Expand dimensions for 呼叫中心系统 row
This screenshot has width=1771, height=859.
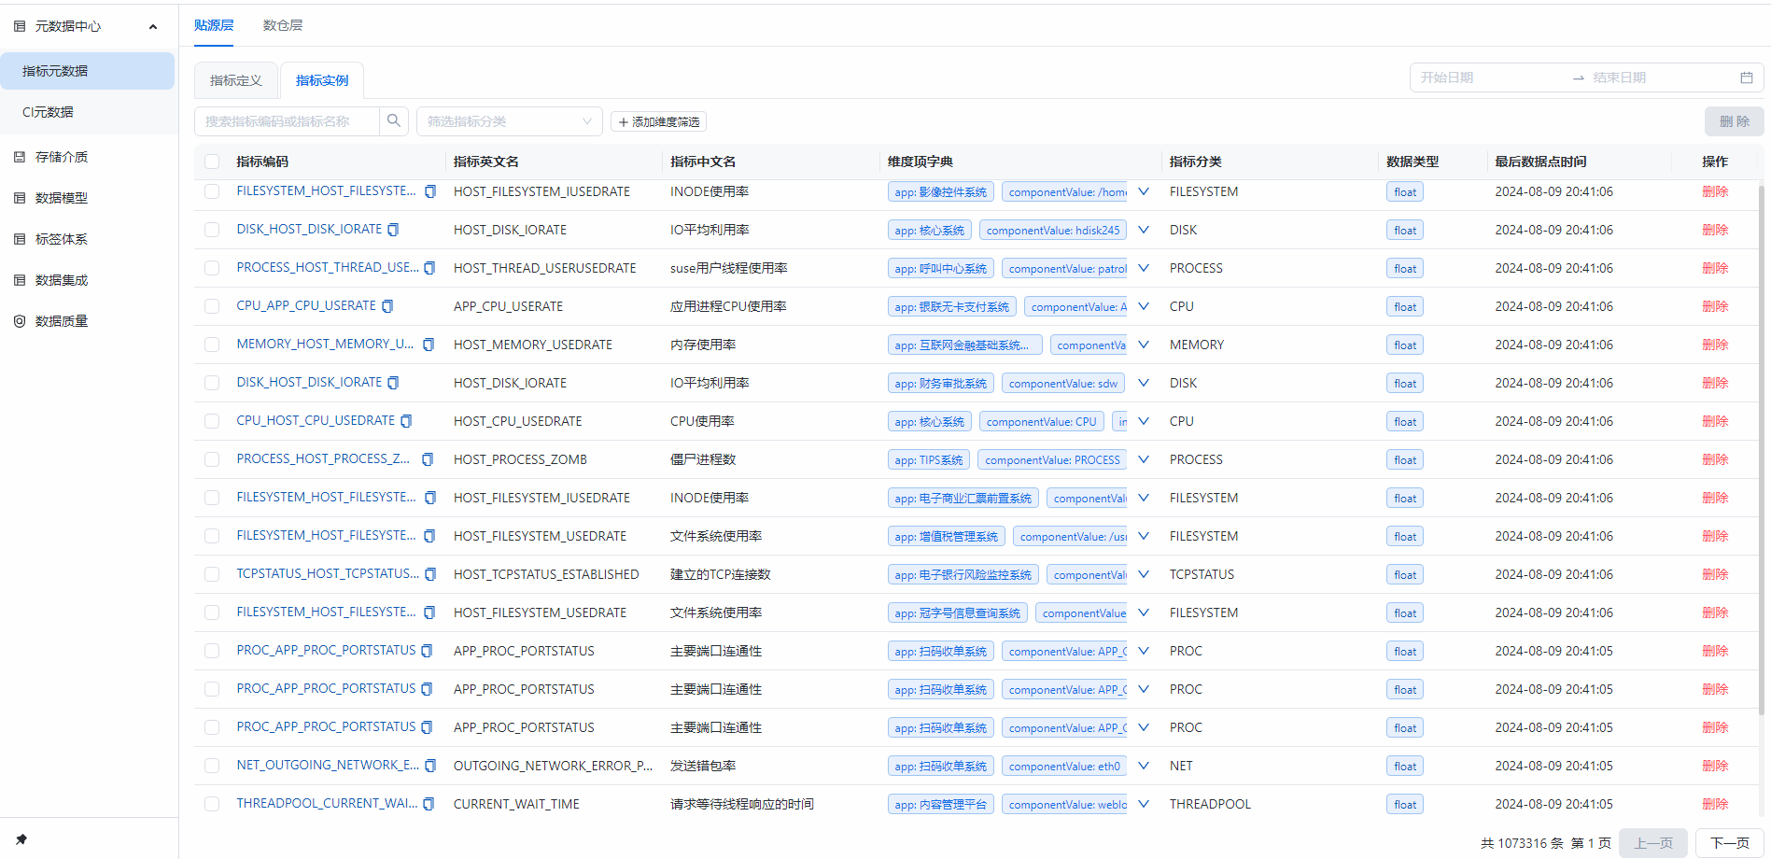tap(1144, 268)
